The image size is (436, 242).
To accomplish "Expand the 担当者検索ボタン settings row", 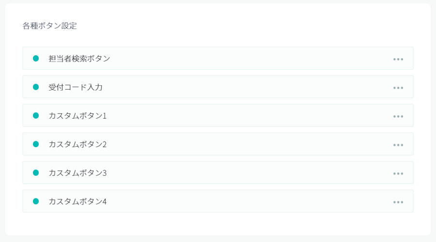I will point(218,59).
